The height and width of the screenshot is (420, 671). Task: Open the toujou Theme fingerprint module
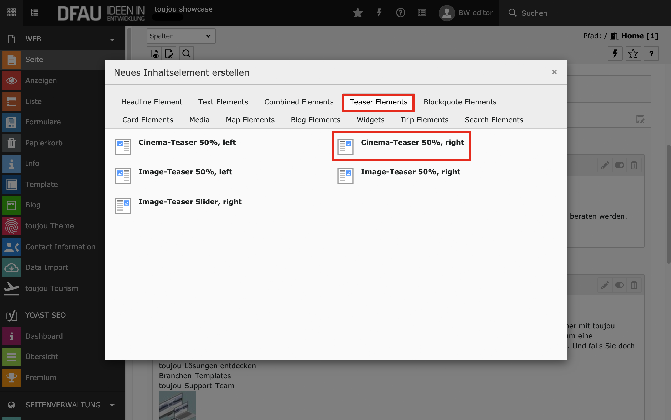11,226
